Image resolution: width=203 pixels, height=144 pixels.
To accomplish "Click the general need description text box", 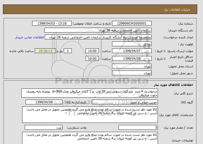I will [x=90, y=93].
